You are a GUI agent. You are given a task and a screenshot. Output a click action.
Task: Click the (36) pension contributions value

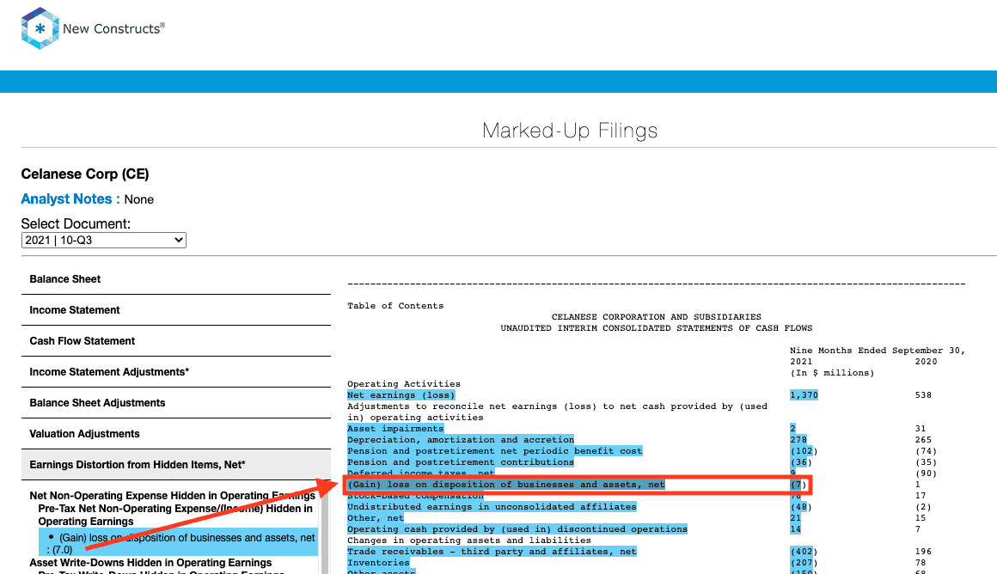[801, 462]
